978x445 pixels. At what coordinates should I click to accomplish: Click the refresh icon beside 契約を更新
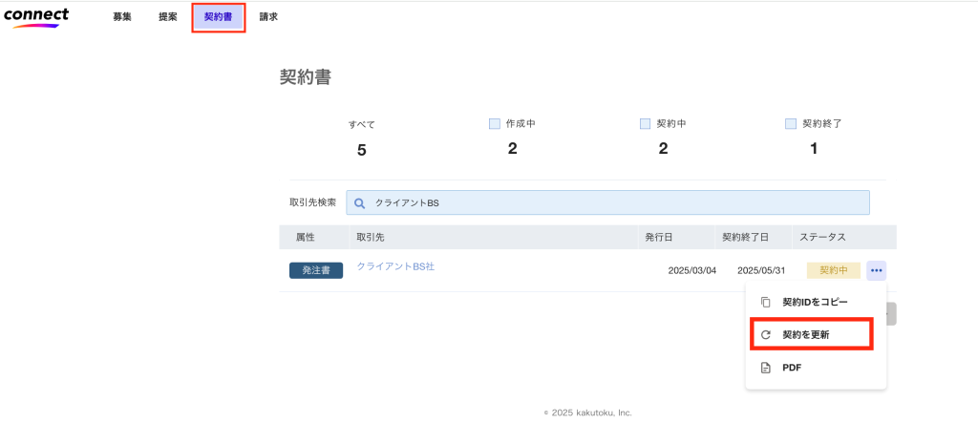(x=765, y=335)
